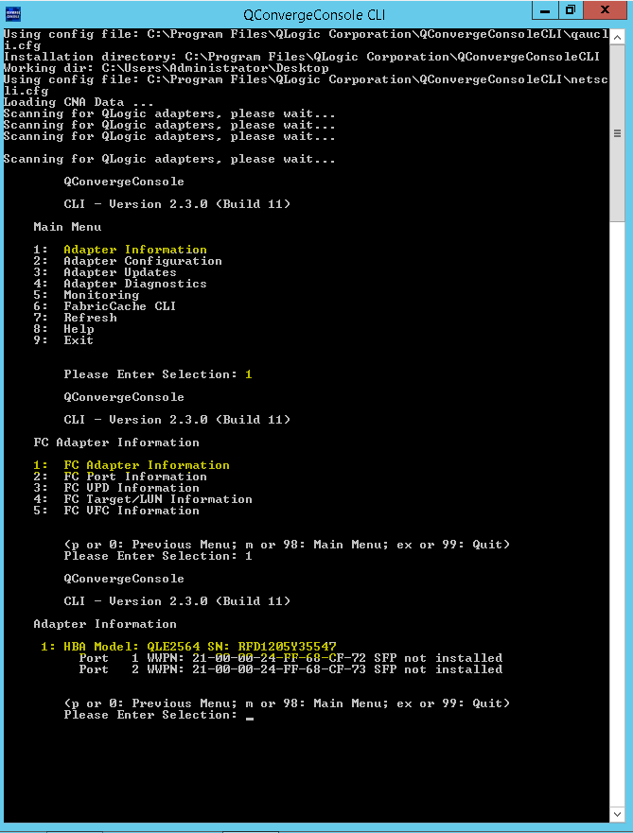Screen dimensions: 633x833
Task: Close the QConvergeConsole CLI window
Action: (x=605, y=10)
